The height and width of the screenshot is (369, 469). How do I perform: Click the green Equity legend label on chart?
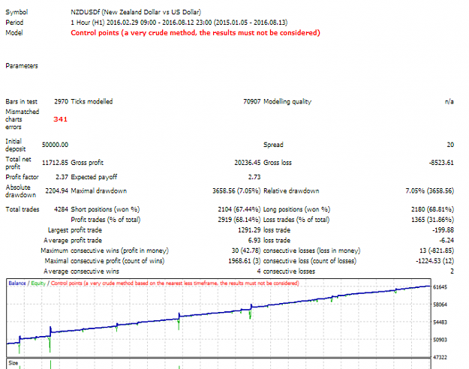coord(38,283)
